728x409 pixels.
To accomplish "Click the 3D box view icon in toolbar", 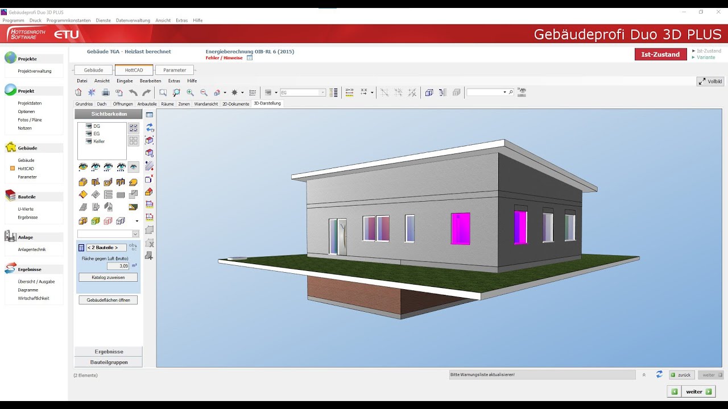I will [x=429, y=92].
